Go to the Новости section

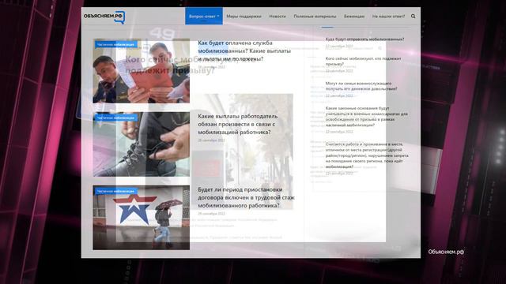click(x=278, y=16)
